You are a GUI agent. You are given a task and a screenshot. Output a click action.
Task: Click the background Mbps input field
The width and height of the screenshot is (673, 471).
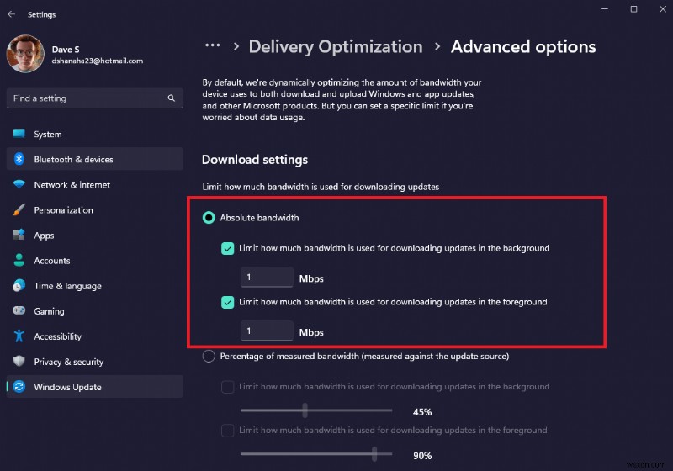coord(266,278)
